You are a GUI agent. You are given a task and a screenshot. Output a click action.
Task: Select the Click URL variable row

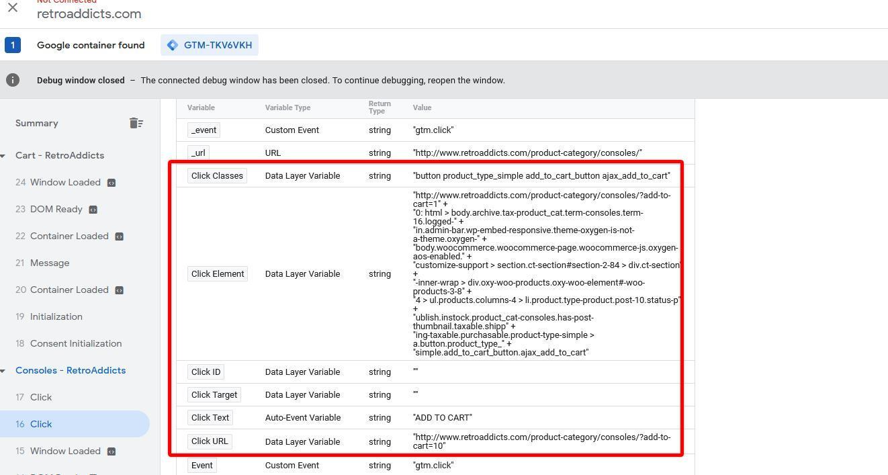point(210,441)
